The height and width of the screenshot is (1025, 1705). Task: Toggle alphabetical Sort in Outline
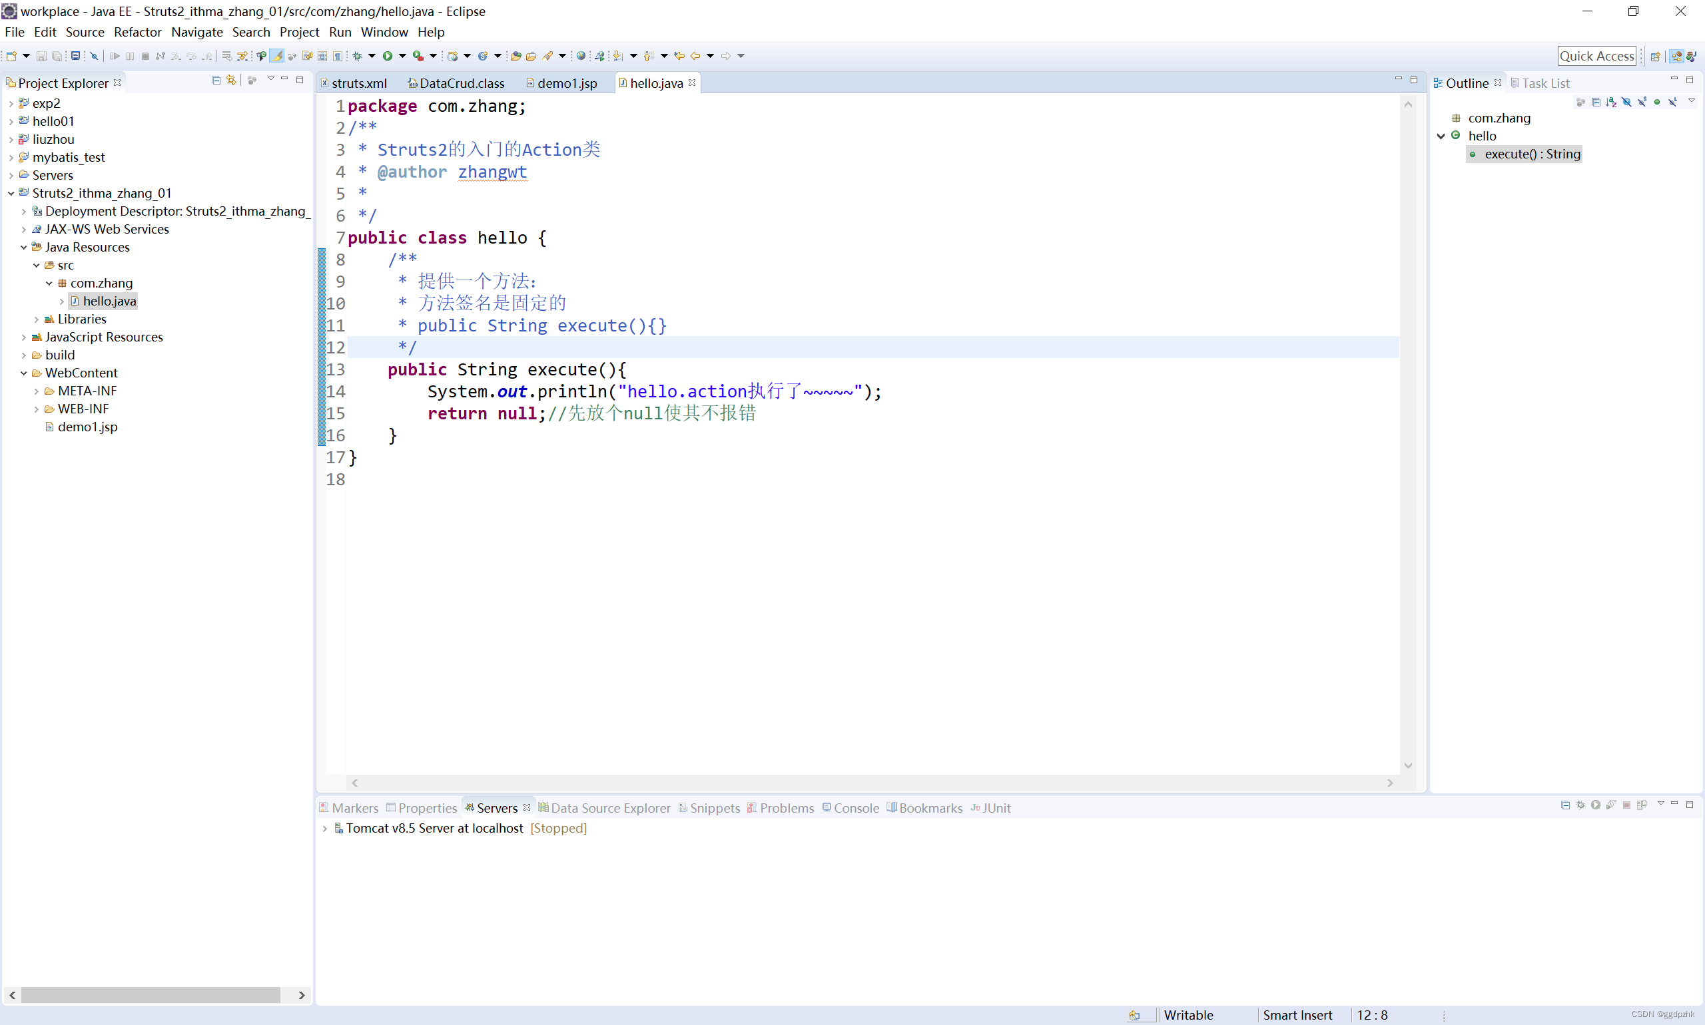pyautogui.click(x=1612, y=102)
